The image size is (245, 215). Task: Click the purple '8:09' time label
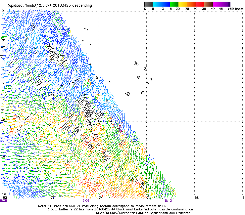[86, 201]
